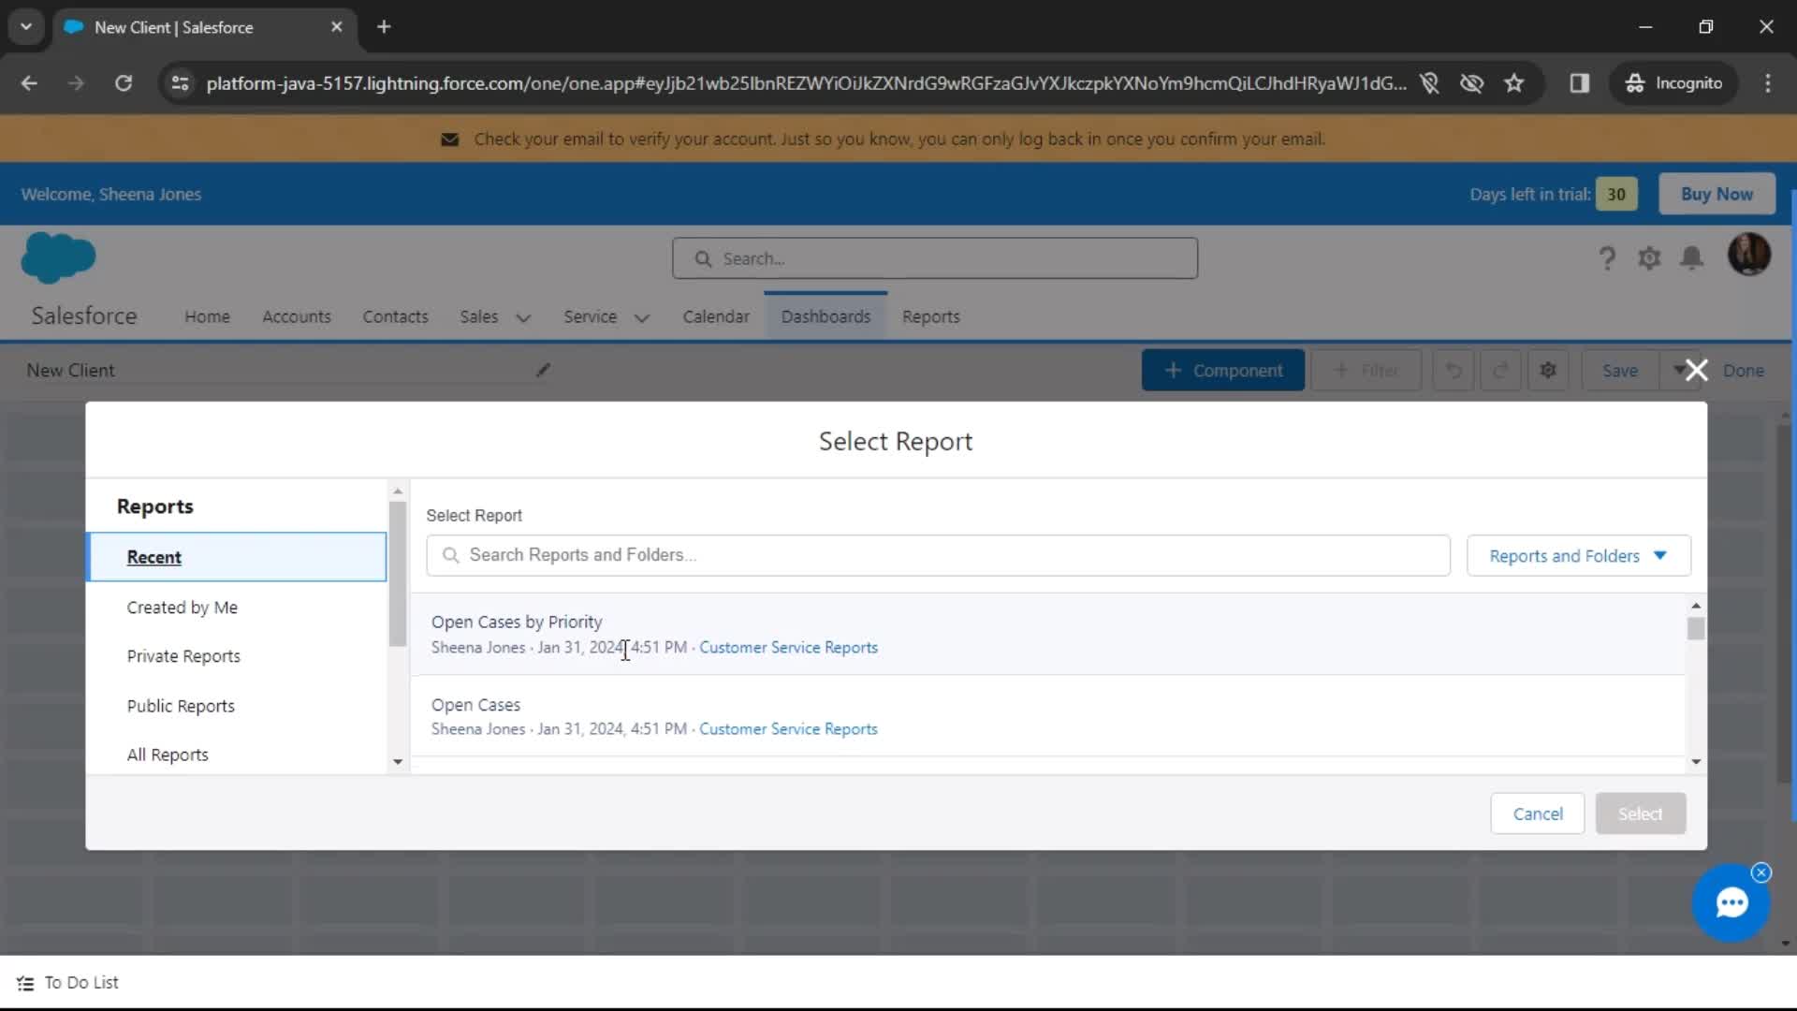Screen dimensions: 1797x1011
Task: Open Customer Service Reports link for Open Cases by Priority
Action: point(788,648)
